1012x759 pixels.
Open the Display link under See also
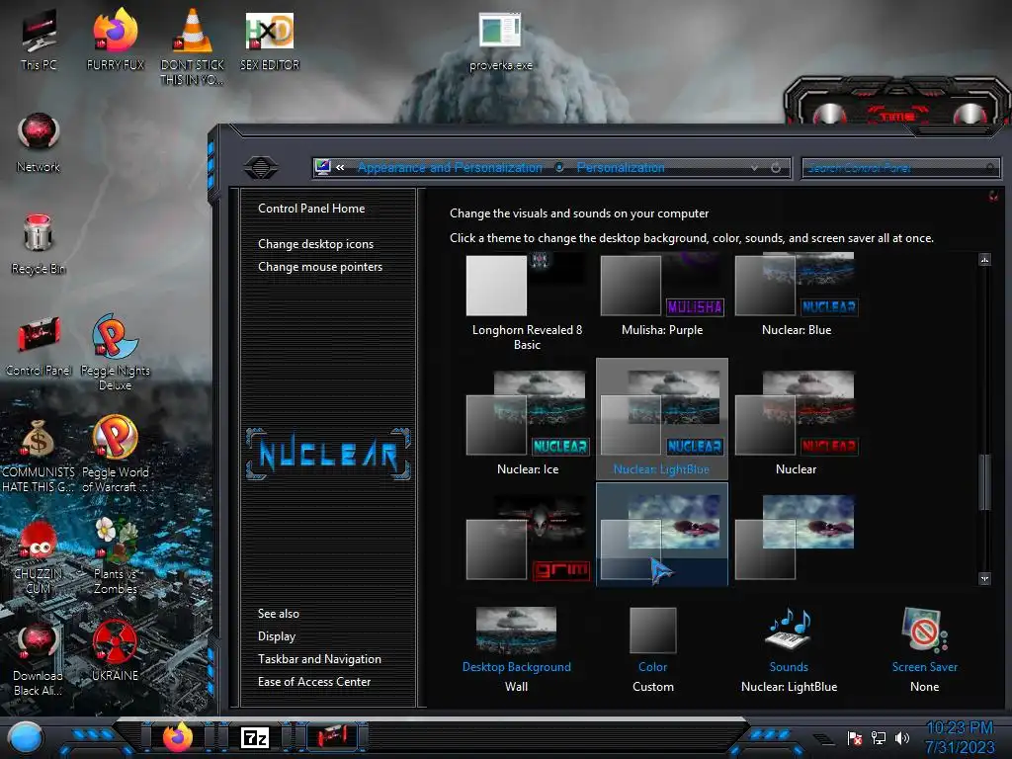point(277,636)
